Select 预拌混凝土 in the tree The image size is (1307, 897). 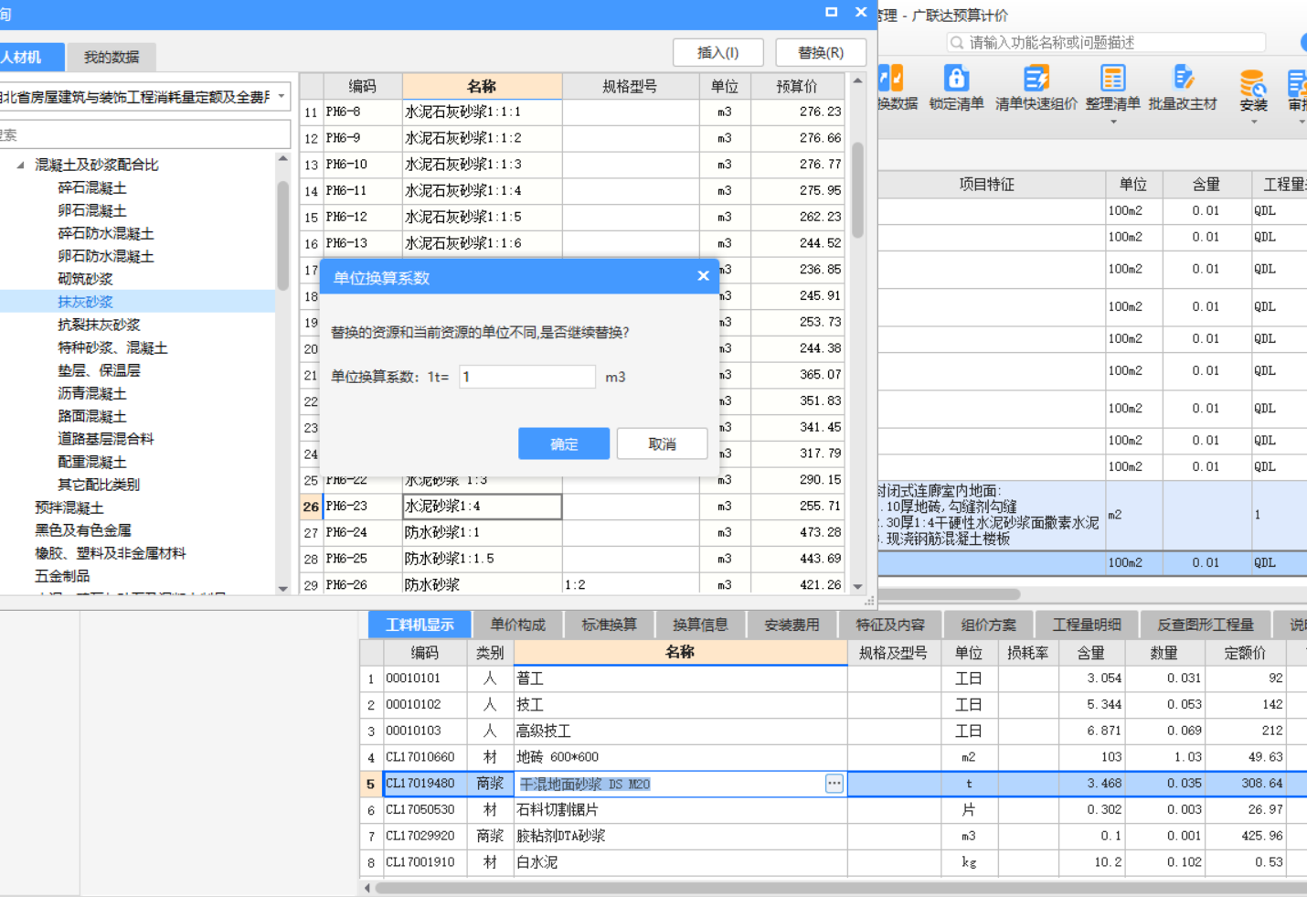[x=69, y=507]
